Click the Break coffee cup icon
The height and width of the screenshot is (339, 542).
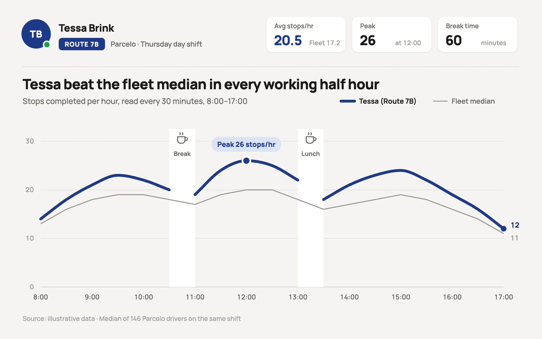click(x=182, y=138)
